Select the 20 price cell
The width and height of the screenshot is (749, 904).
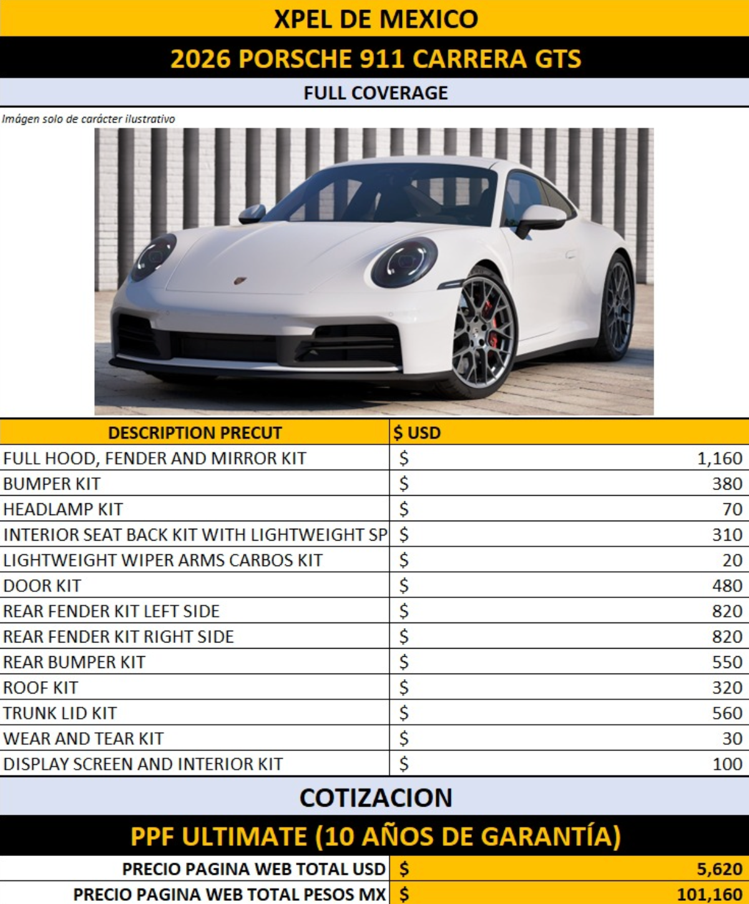pos(569,560)
